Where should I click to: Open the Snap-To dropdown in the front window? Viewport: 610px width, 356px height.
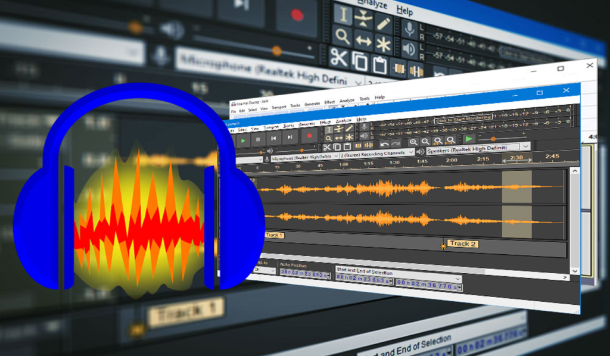265,270
